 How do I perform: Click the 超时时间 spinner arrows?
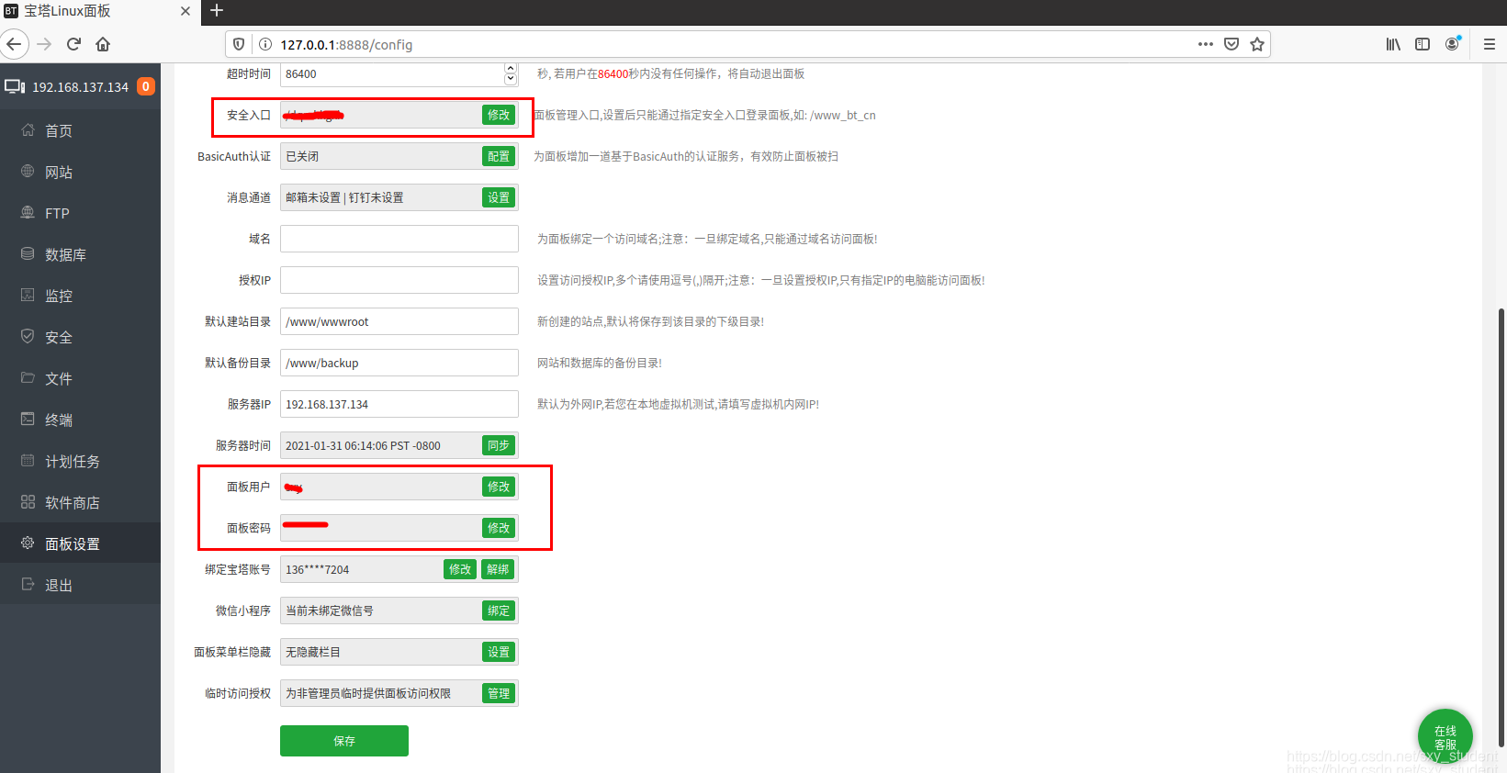tap(511, 73)
